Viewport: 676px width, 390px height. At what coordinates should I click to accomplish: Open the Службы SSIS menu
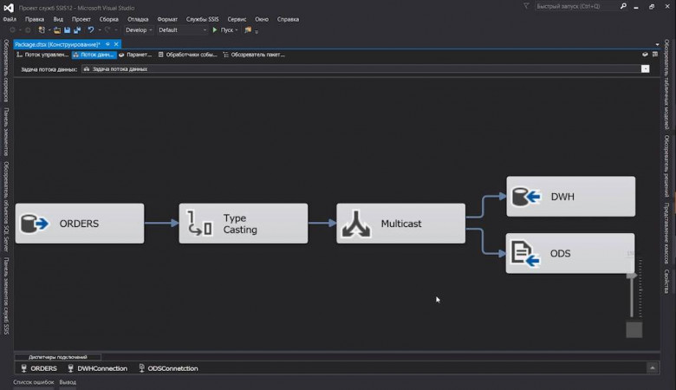202,19
